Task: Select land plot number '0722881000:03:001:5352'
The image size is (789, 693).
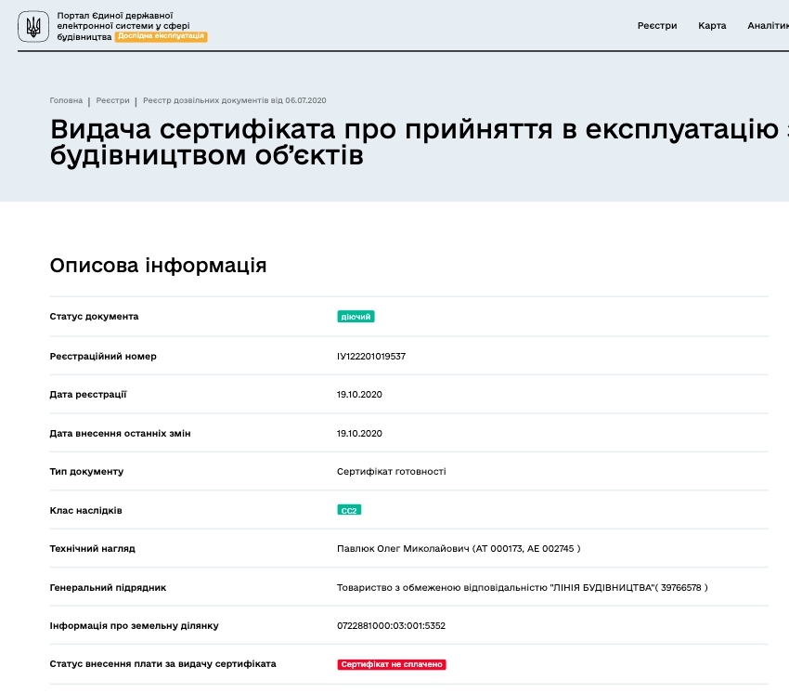Action: [x=391, y=625]
